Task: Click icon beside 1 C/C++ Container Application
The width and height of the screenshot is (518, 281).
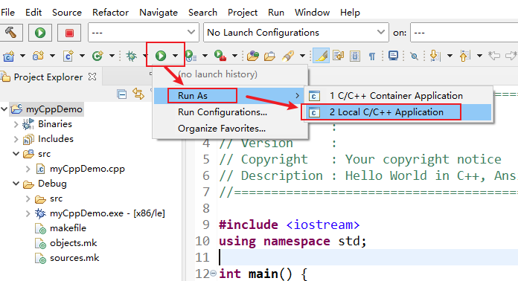Action: pyautogui.click(x=314, y=96)
